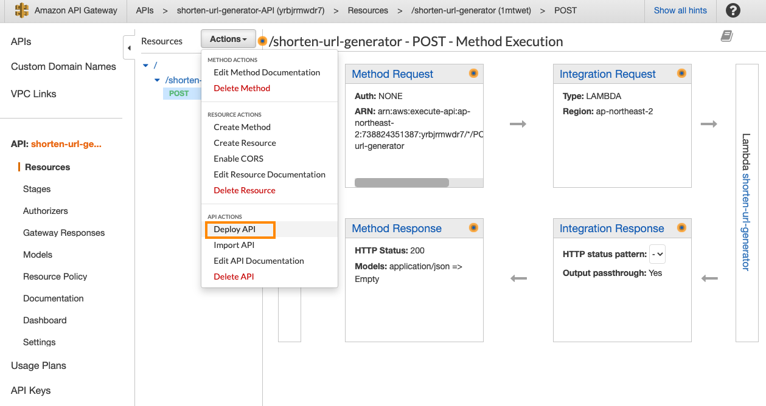This screenshot has width=766, height=406.
Task: Open APIs in the sidebar
Action: pos(21,41)
